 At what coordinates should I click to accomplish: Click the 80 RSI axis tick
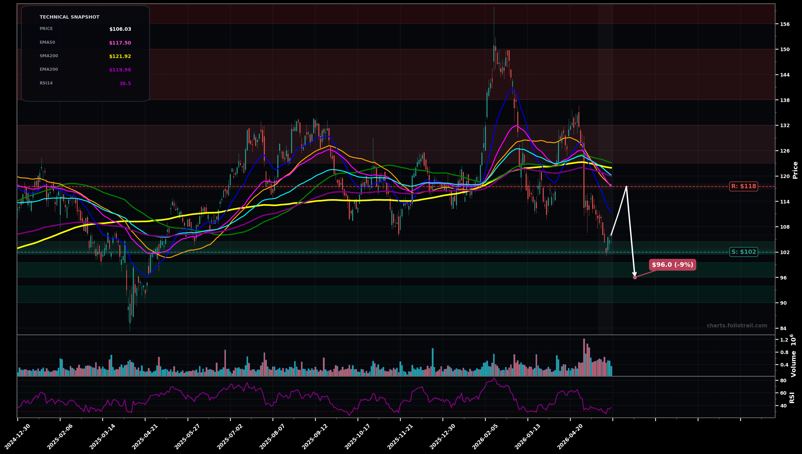coord(783,380)
